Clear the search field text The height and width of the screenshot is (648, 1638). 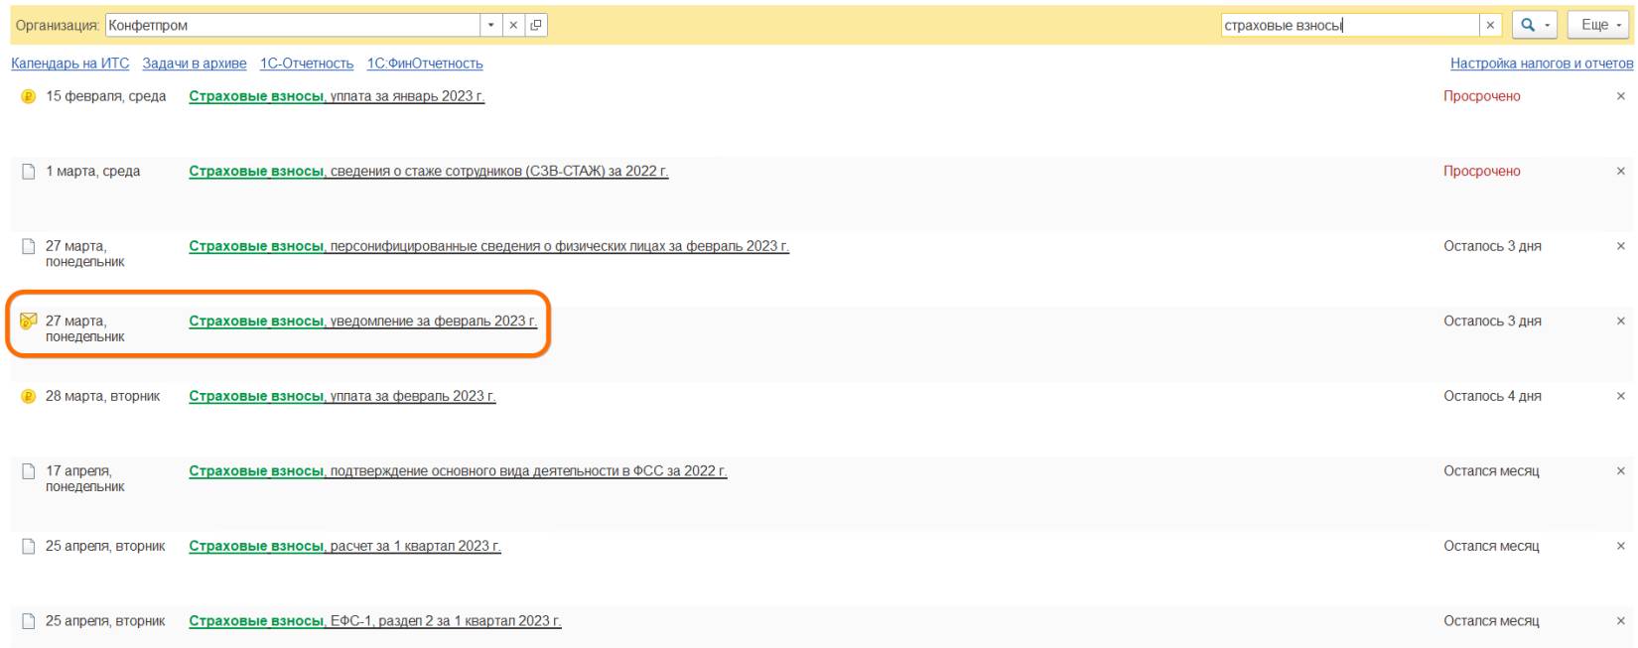click(1490, 26)
